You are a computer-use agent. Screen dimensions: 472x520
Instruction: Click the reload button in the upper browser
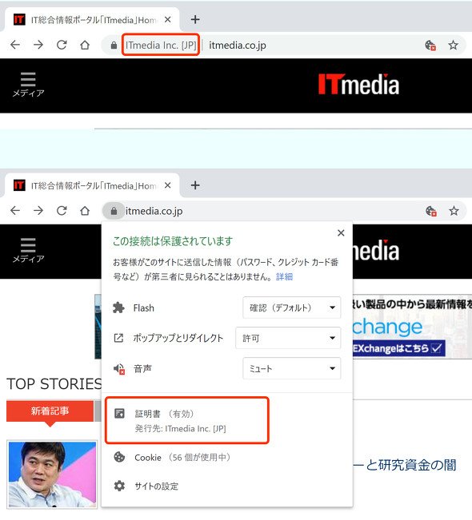[x=62, y=45]
